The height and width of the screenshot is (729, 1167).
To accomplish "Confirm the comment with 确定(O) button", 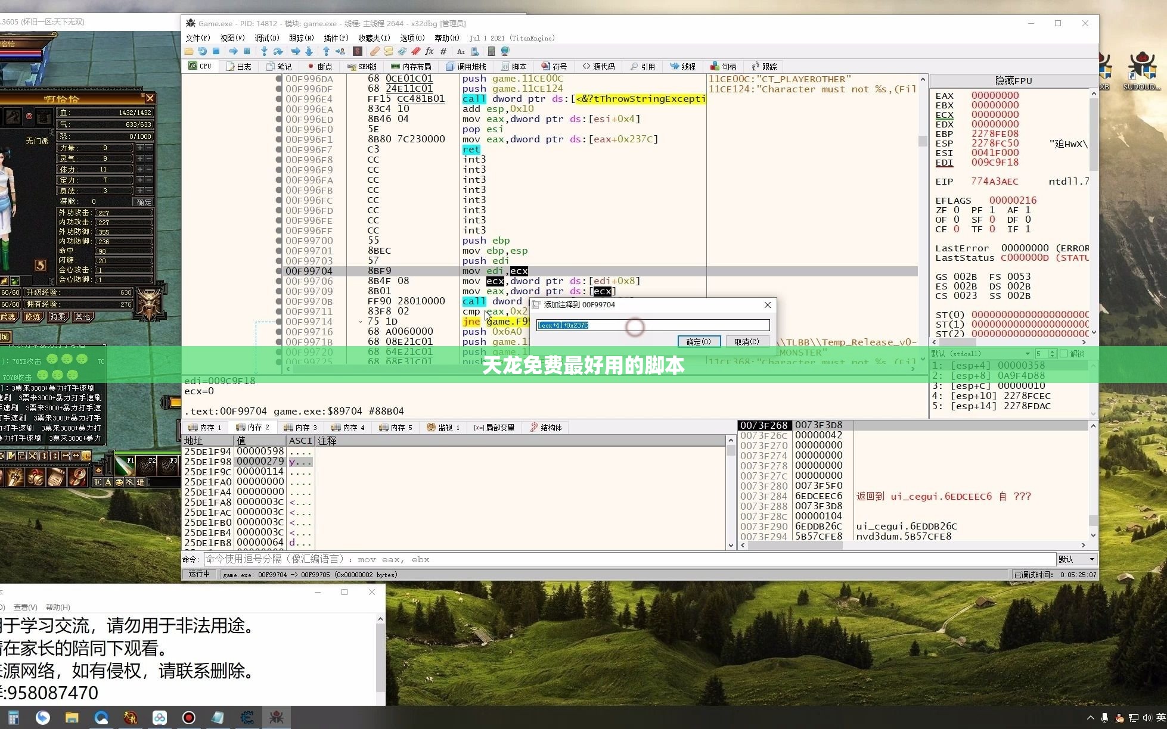I will (699, 342).
